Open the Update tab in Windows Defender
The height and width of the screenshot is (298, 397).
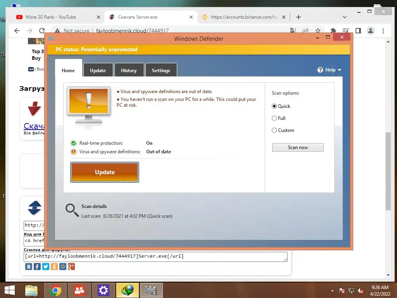point(98,70)
